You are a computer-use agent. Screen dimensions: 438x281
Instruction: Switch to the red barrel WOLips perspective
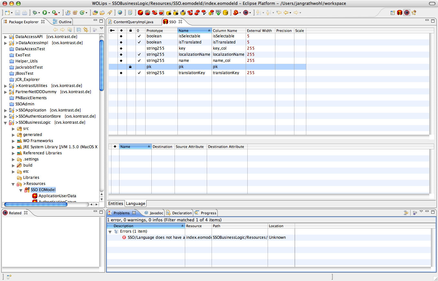(400, 13)
